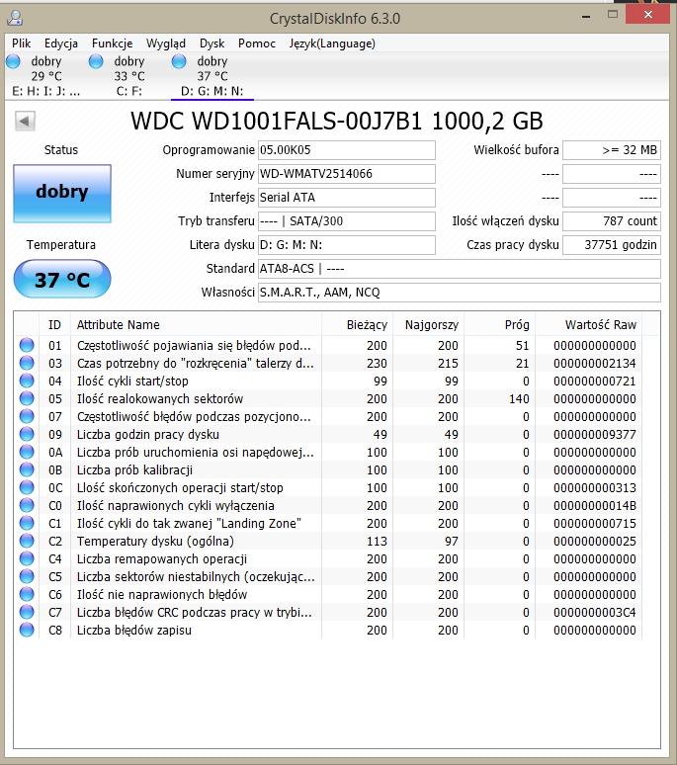The image size is (677, 765).
Task: Select the 29 °C disk E: H: I: J:
Action: pyautogui.click(x=44, y=76)
